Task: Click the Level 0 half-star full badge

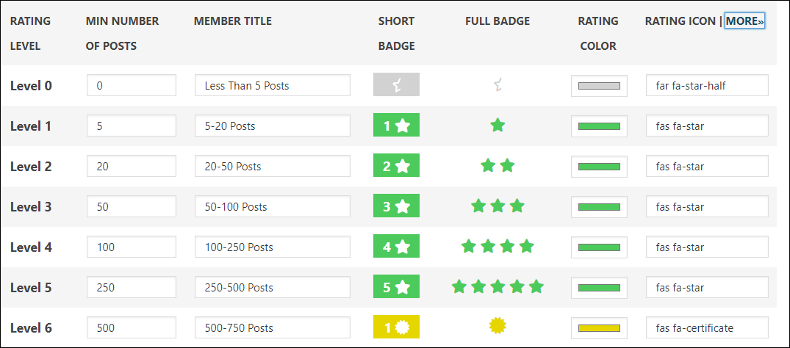Action: tap(498, 85)
